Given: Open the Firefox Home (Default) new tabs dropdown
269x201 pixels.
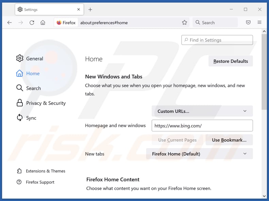Looking at the screenshot, I should pos(199,154).
